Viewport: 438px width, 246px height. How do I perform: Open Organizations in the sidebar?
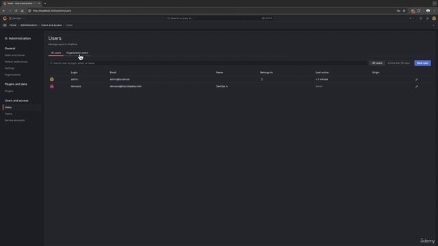[x=12, y=74]
